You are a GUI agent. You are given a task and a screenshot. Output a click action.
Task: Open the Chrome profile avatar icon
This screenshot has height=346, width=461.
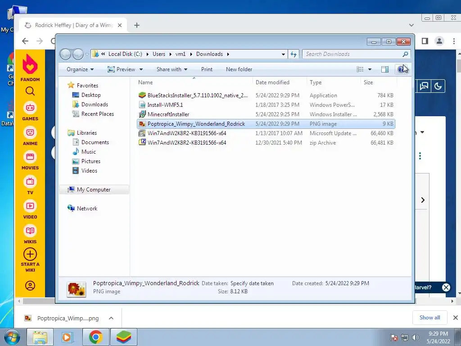click(439, 41)
